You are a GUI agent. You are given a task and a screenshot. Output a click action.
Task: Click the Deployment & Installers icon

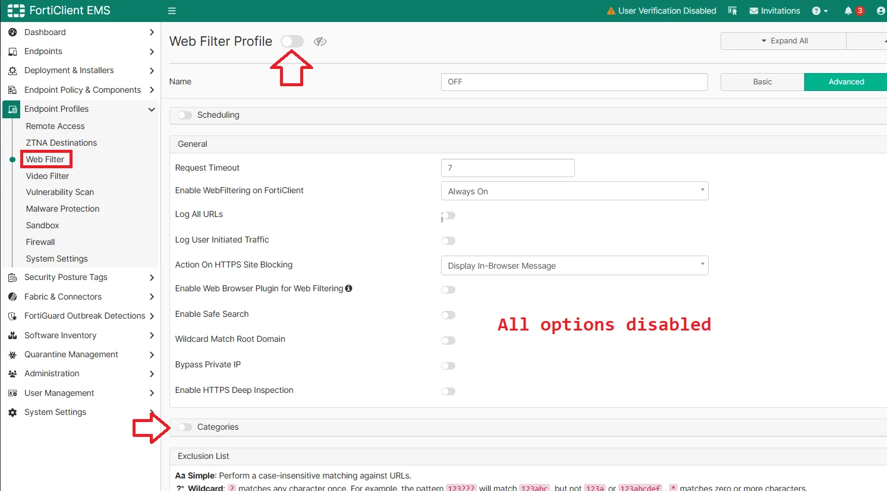click(x=12, y=71)
